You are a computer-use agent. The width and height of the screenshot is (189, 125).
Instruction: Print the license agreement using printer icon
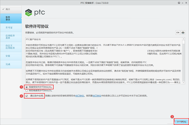click(x=183, y=32)
